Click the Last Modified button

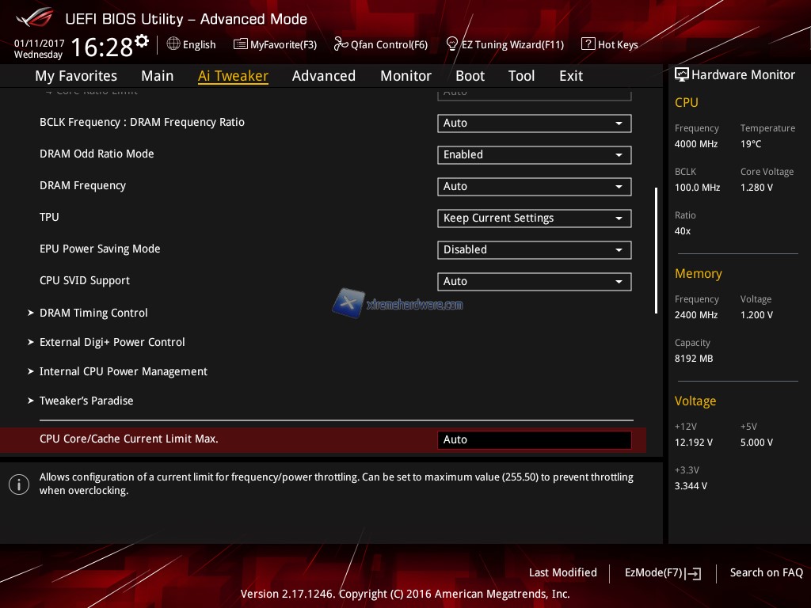tap(562, 573)
